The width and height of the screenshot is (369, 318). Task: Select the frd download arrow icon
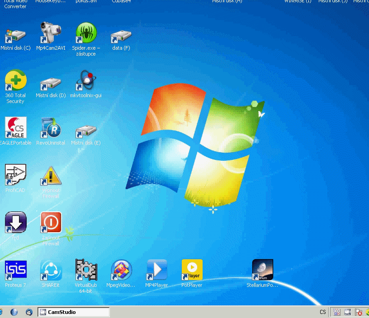[15, 222]
